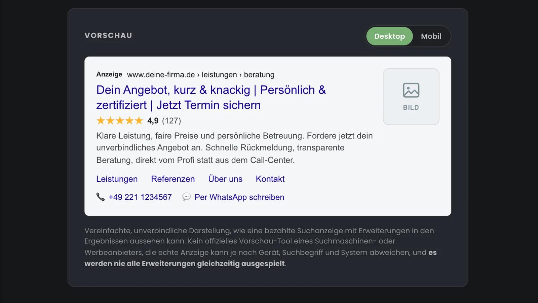
Task: Open the Über uns sitelink
Action: (x=225, y=179)
